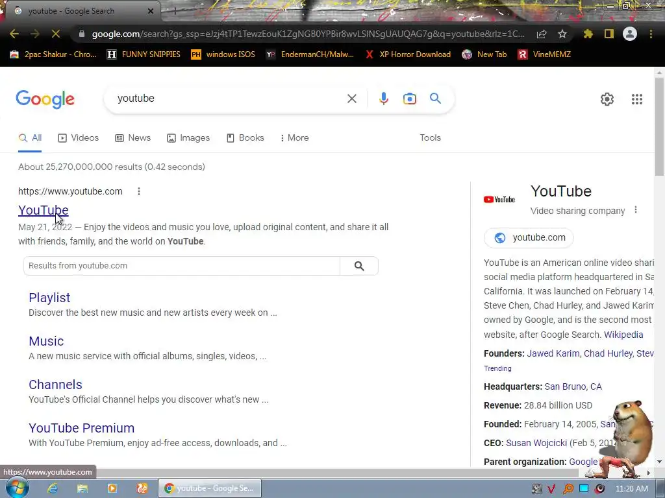665x498 pixels.
Task: Open the Wikipedia source link
Action: point(623,335)
